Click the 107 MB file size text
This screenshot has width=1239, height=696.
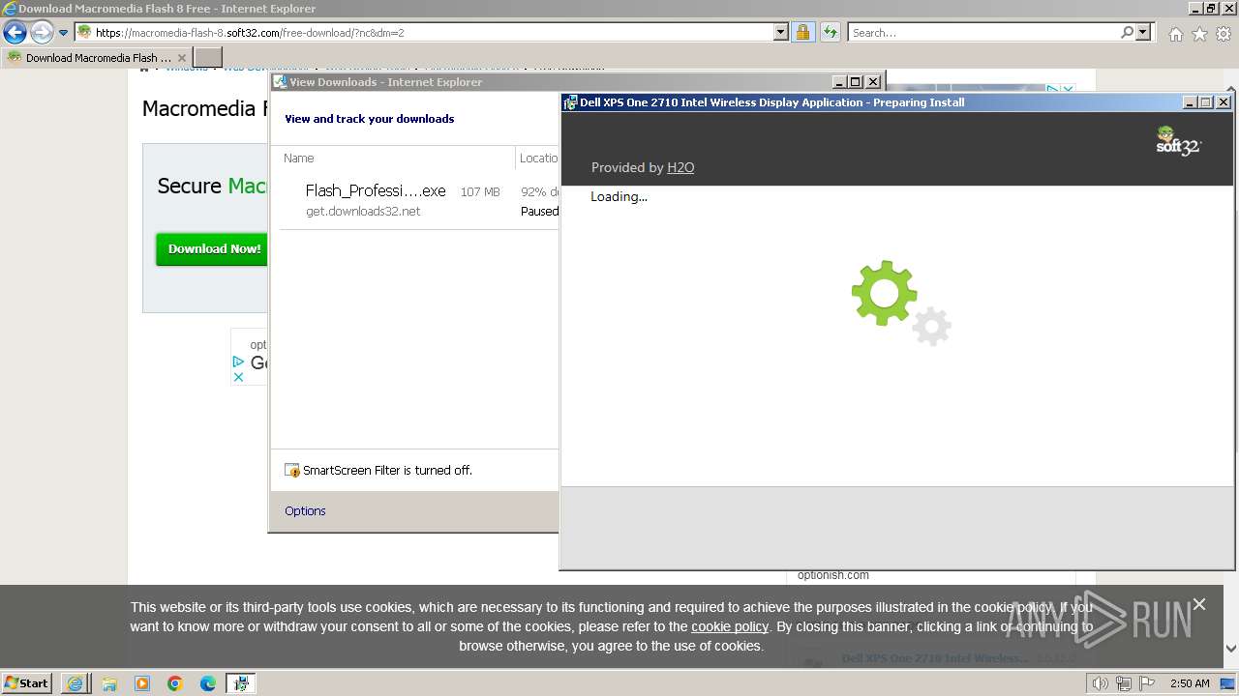pos(480,192)
